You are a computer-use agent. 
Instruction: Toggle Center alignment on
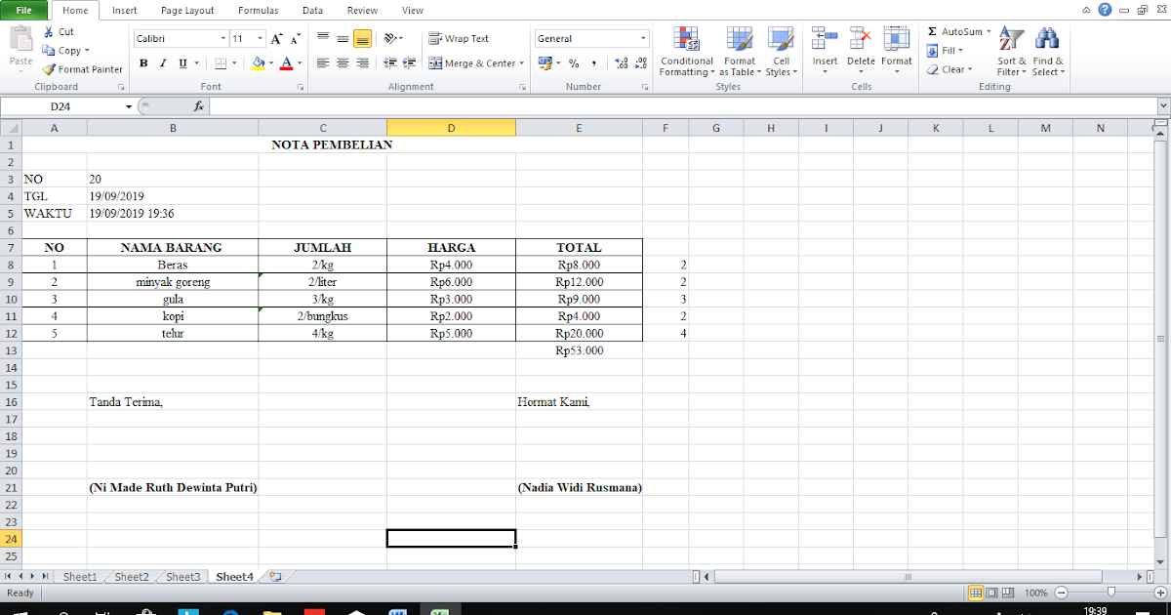[342, 62]
